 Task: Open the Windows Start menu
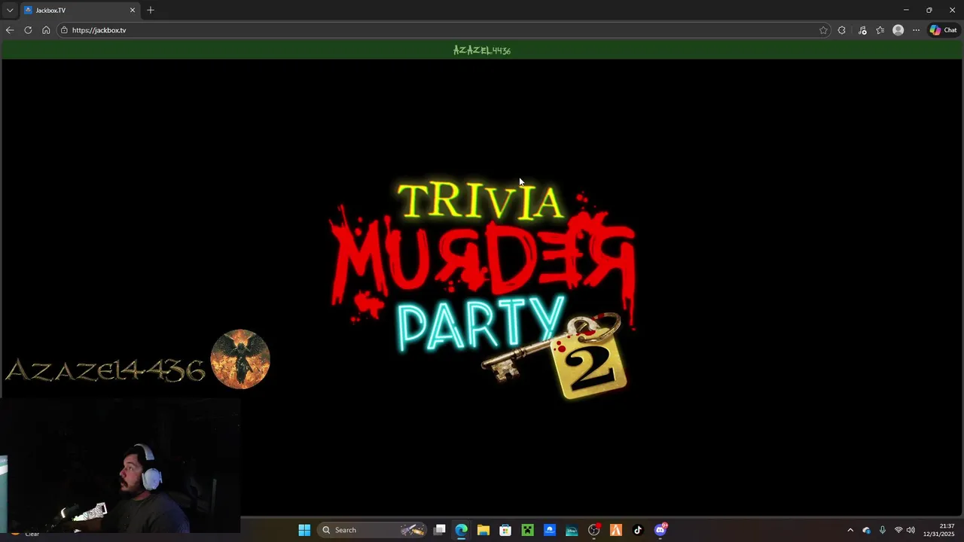click(x=304, y=530)
